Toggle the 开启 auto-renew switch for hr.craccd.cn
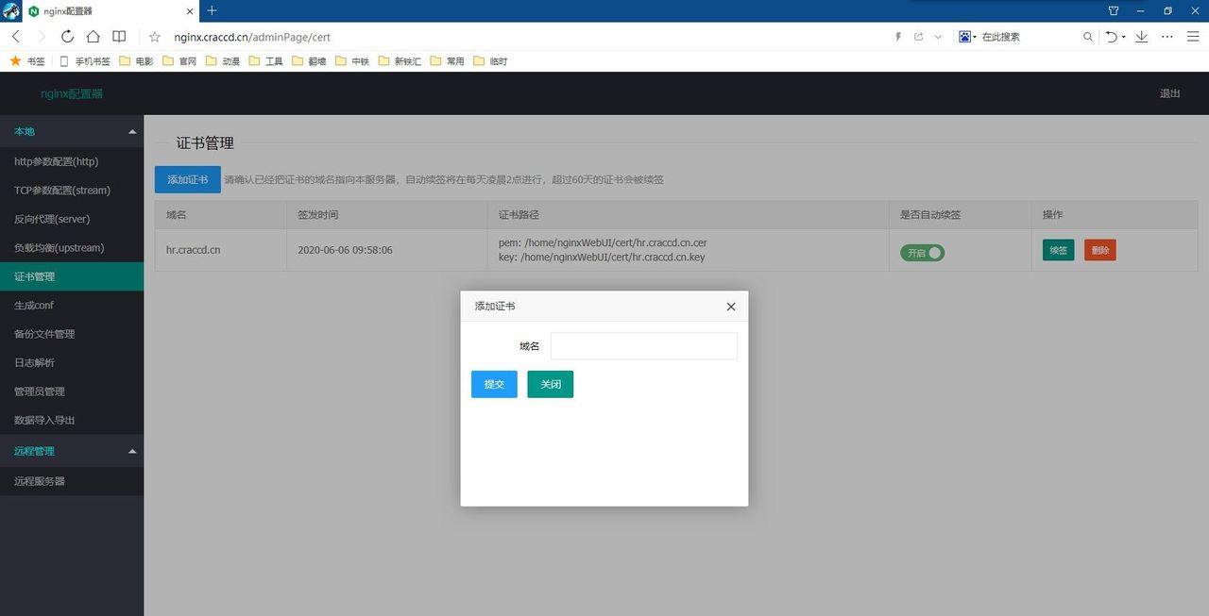Viewport: 1209px width, 616px height. pyautogui.click(x=922, y=253)
